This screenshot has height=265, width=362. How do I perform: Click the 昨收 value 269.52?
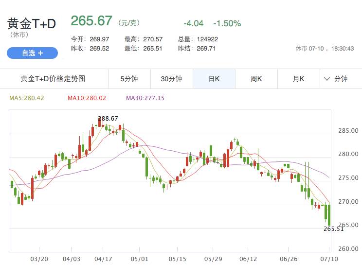pos(99,49)
